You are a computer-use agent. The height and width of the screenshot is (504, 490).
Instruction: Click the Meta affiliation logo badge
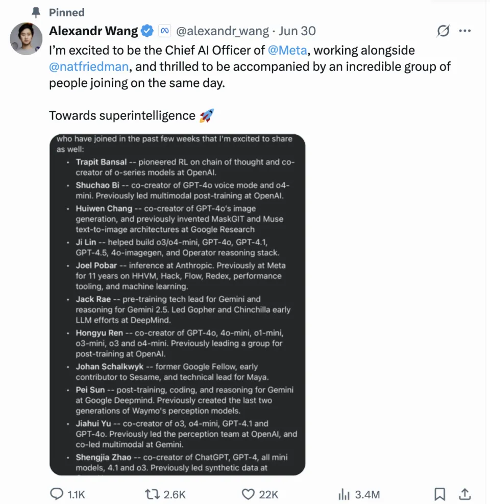click(164, 31)
